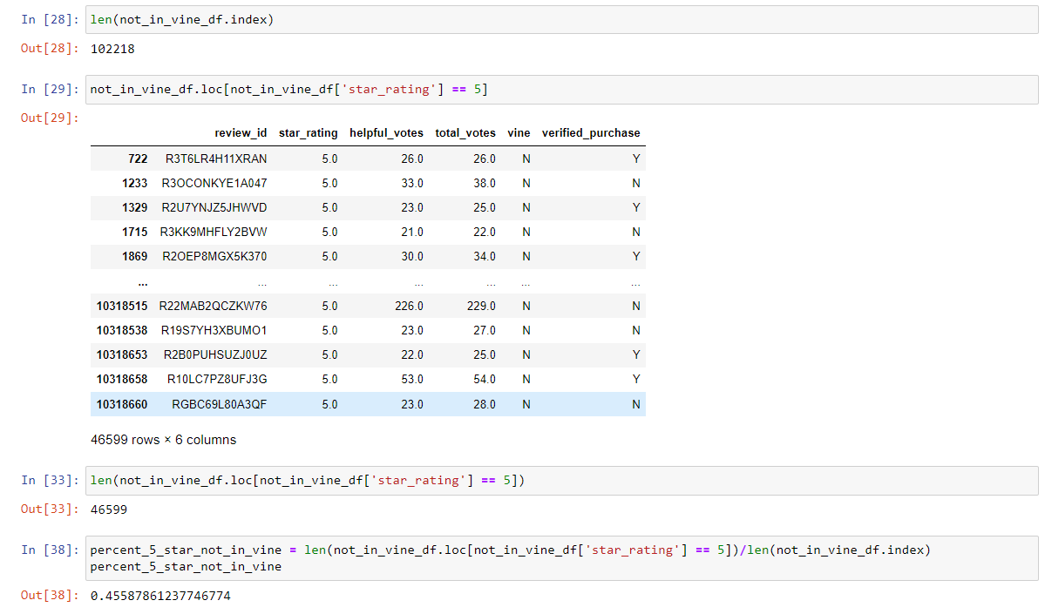Screen dimensions: 1045x614
Task: Select helpful votes value 33.0
Action: [412, 183]
